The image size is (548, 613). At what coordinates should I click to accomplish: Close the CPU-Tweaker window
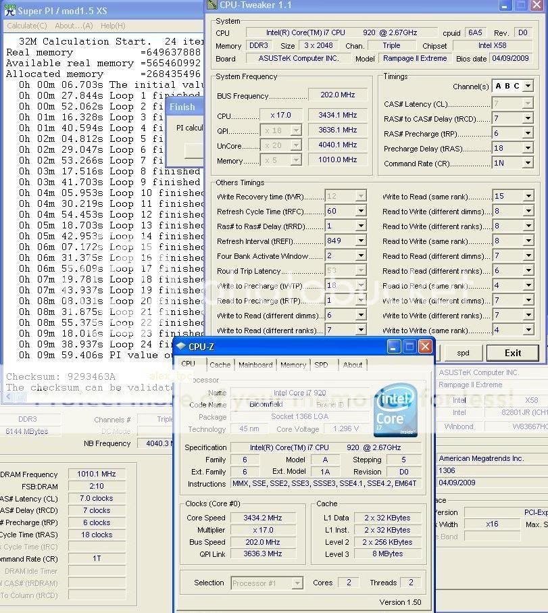(537, 5)
